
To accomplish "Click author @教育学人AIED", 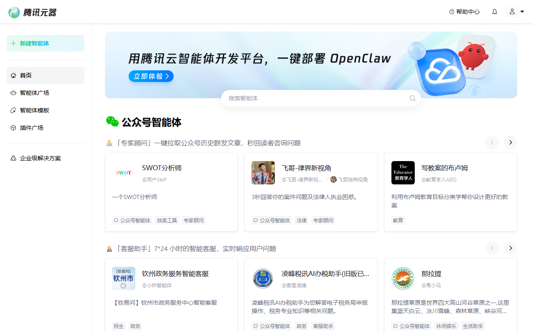I will tap(439, 180).
